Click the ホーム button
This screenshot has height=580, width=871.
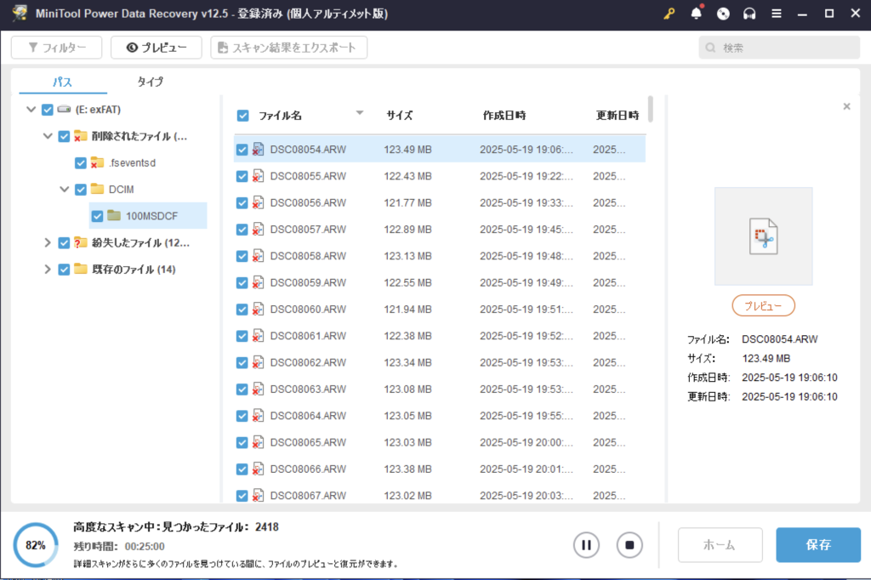pos(720,545)
